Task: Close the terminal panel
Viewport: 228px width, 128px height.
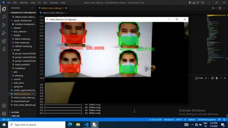Action: [x=225, y=78]
